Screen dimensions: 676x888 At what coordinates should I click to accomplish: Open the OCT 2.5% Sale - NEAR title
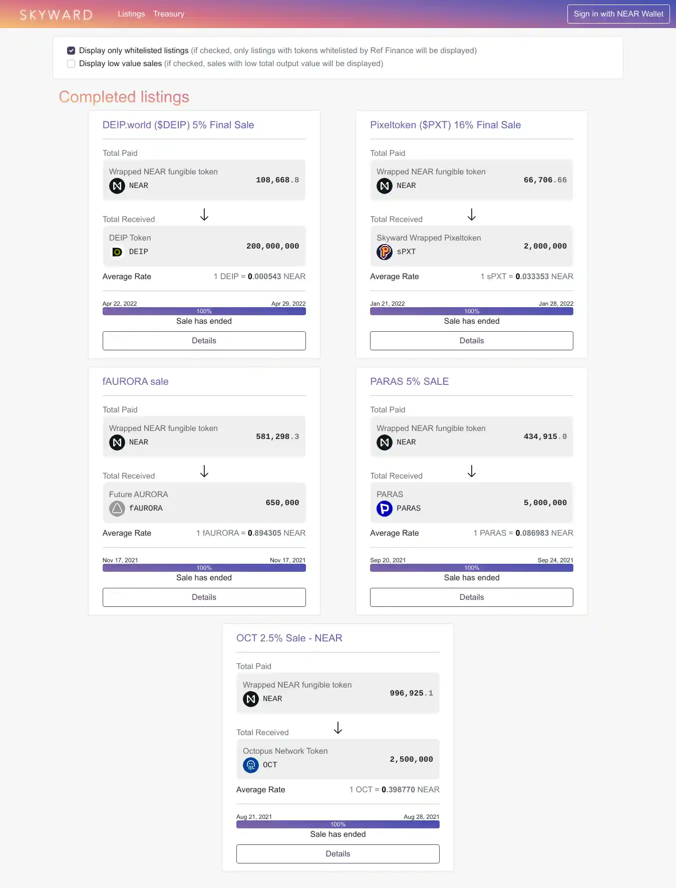pyautogui.click(x=289, y=638)
